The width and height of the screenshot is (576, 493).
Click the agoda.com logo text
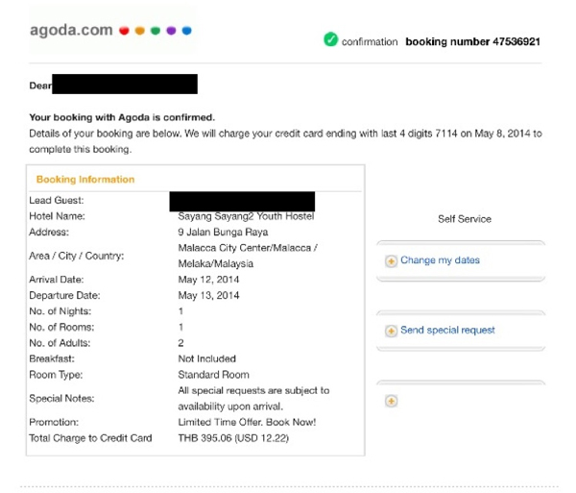tap(71, 30)
